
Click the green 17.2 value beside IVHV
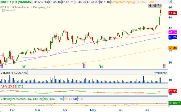[x=20, y=86]
